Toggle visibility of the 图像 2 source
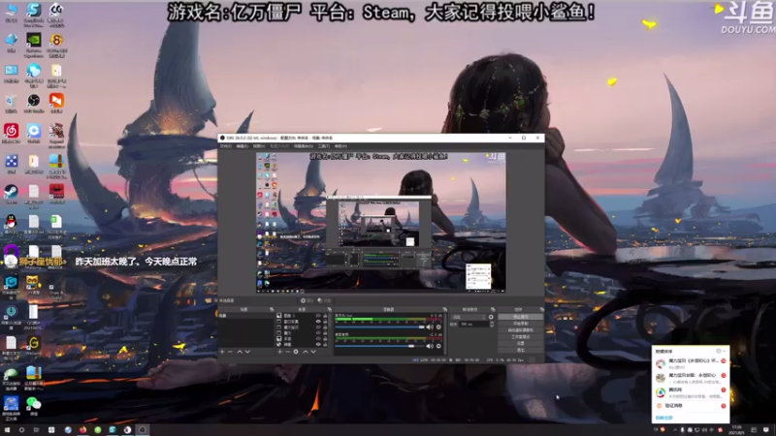This screenshot has height=436, width=776. [318, 316]
